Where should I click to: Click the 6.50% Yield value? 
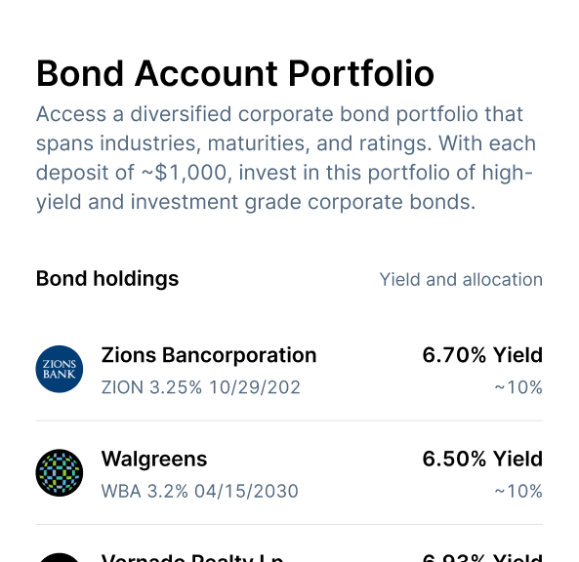coord(482,459)
